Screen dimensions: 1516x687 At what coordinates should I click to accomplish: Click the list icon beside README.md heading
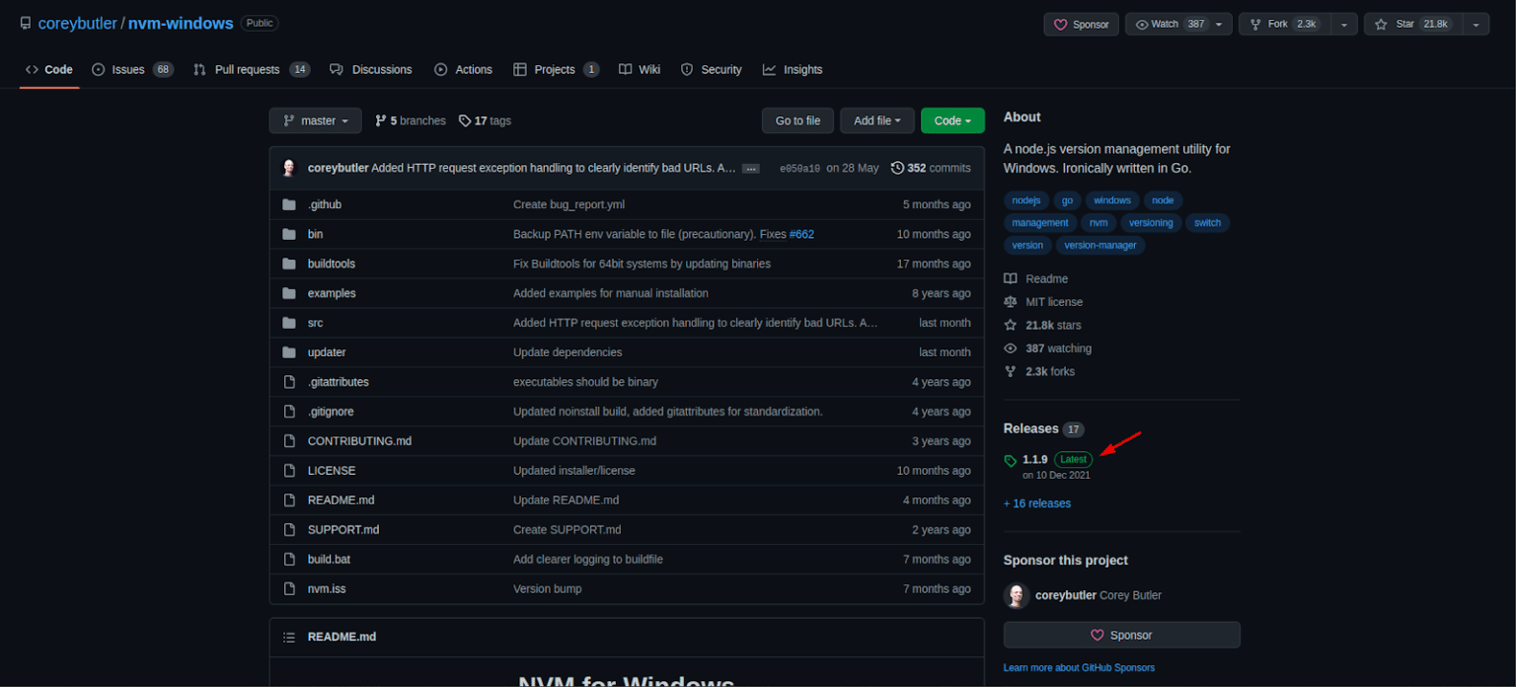click(289, 637)
